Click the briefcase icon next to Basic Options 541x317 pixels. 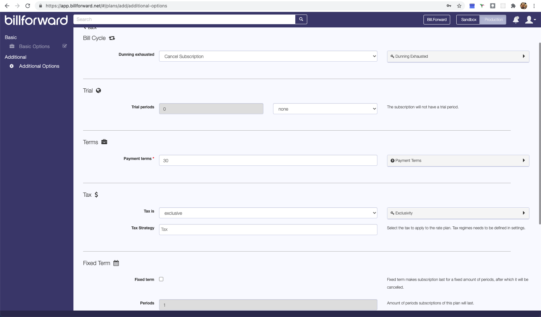[12, 46]
